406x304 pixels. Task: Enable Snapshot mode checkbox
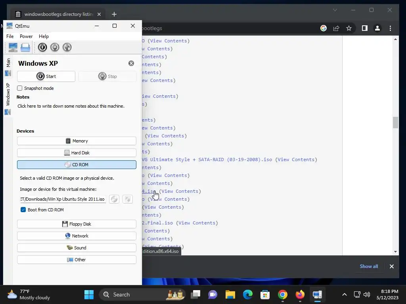pos(20,88)
